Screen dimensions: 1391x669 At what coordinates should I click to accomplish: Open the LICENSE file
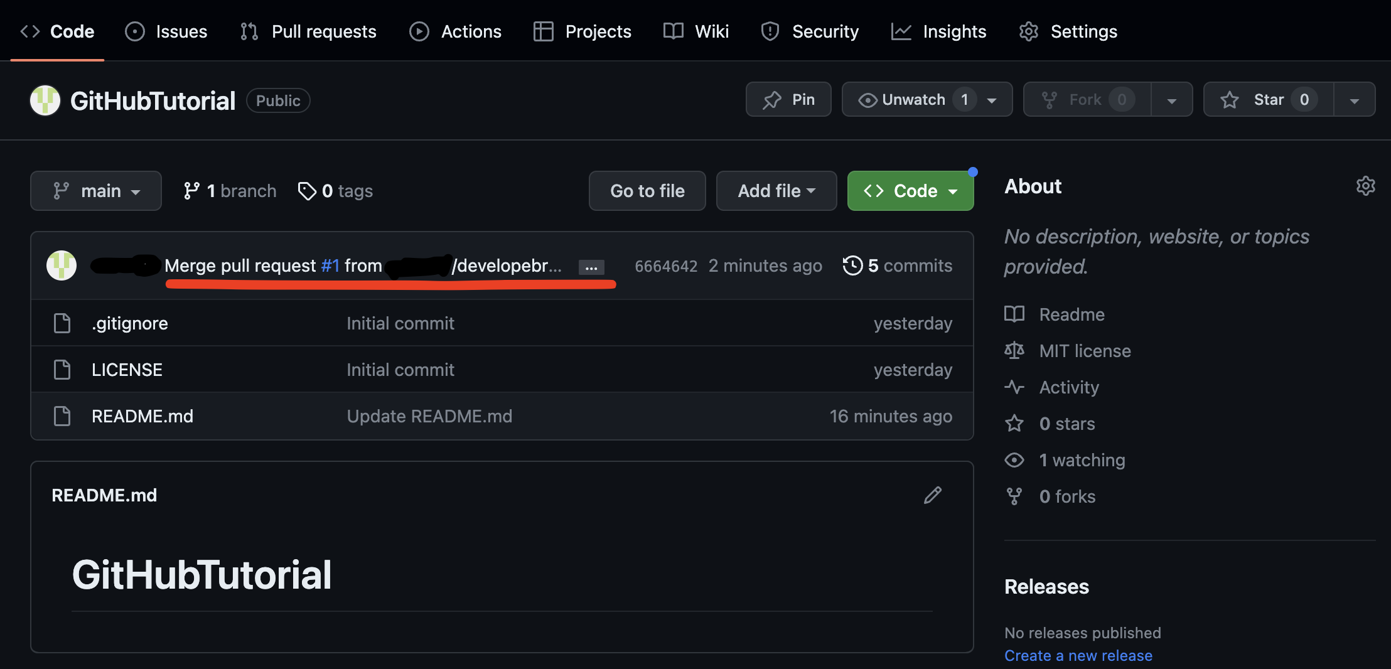(127, 370)
